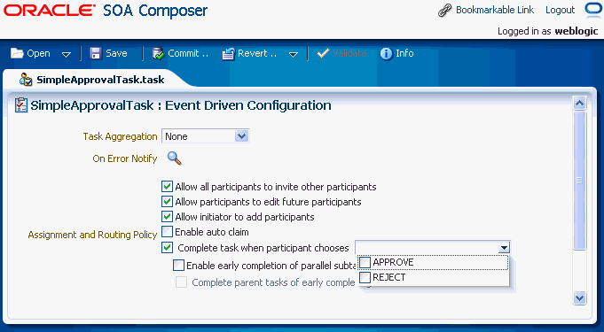The image size is (604, 332).
Task: Click scrollbar up arrow button
Action: coord(579,103)
